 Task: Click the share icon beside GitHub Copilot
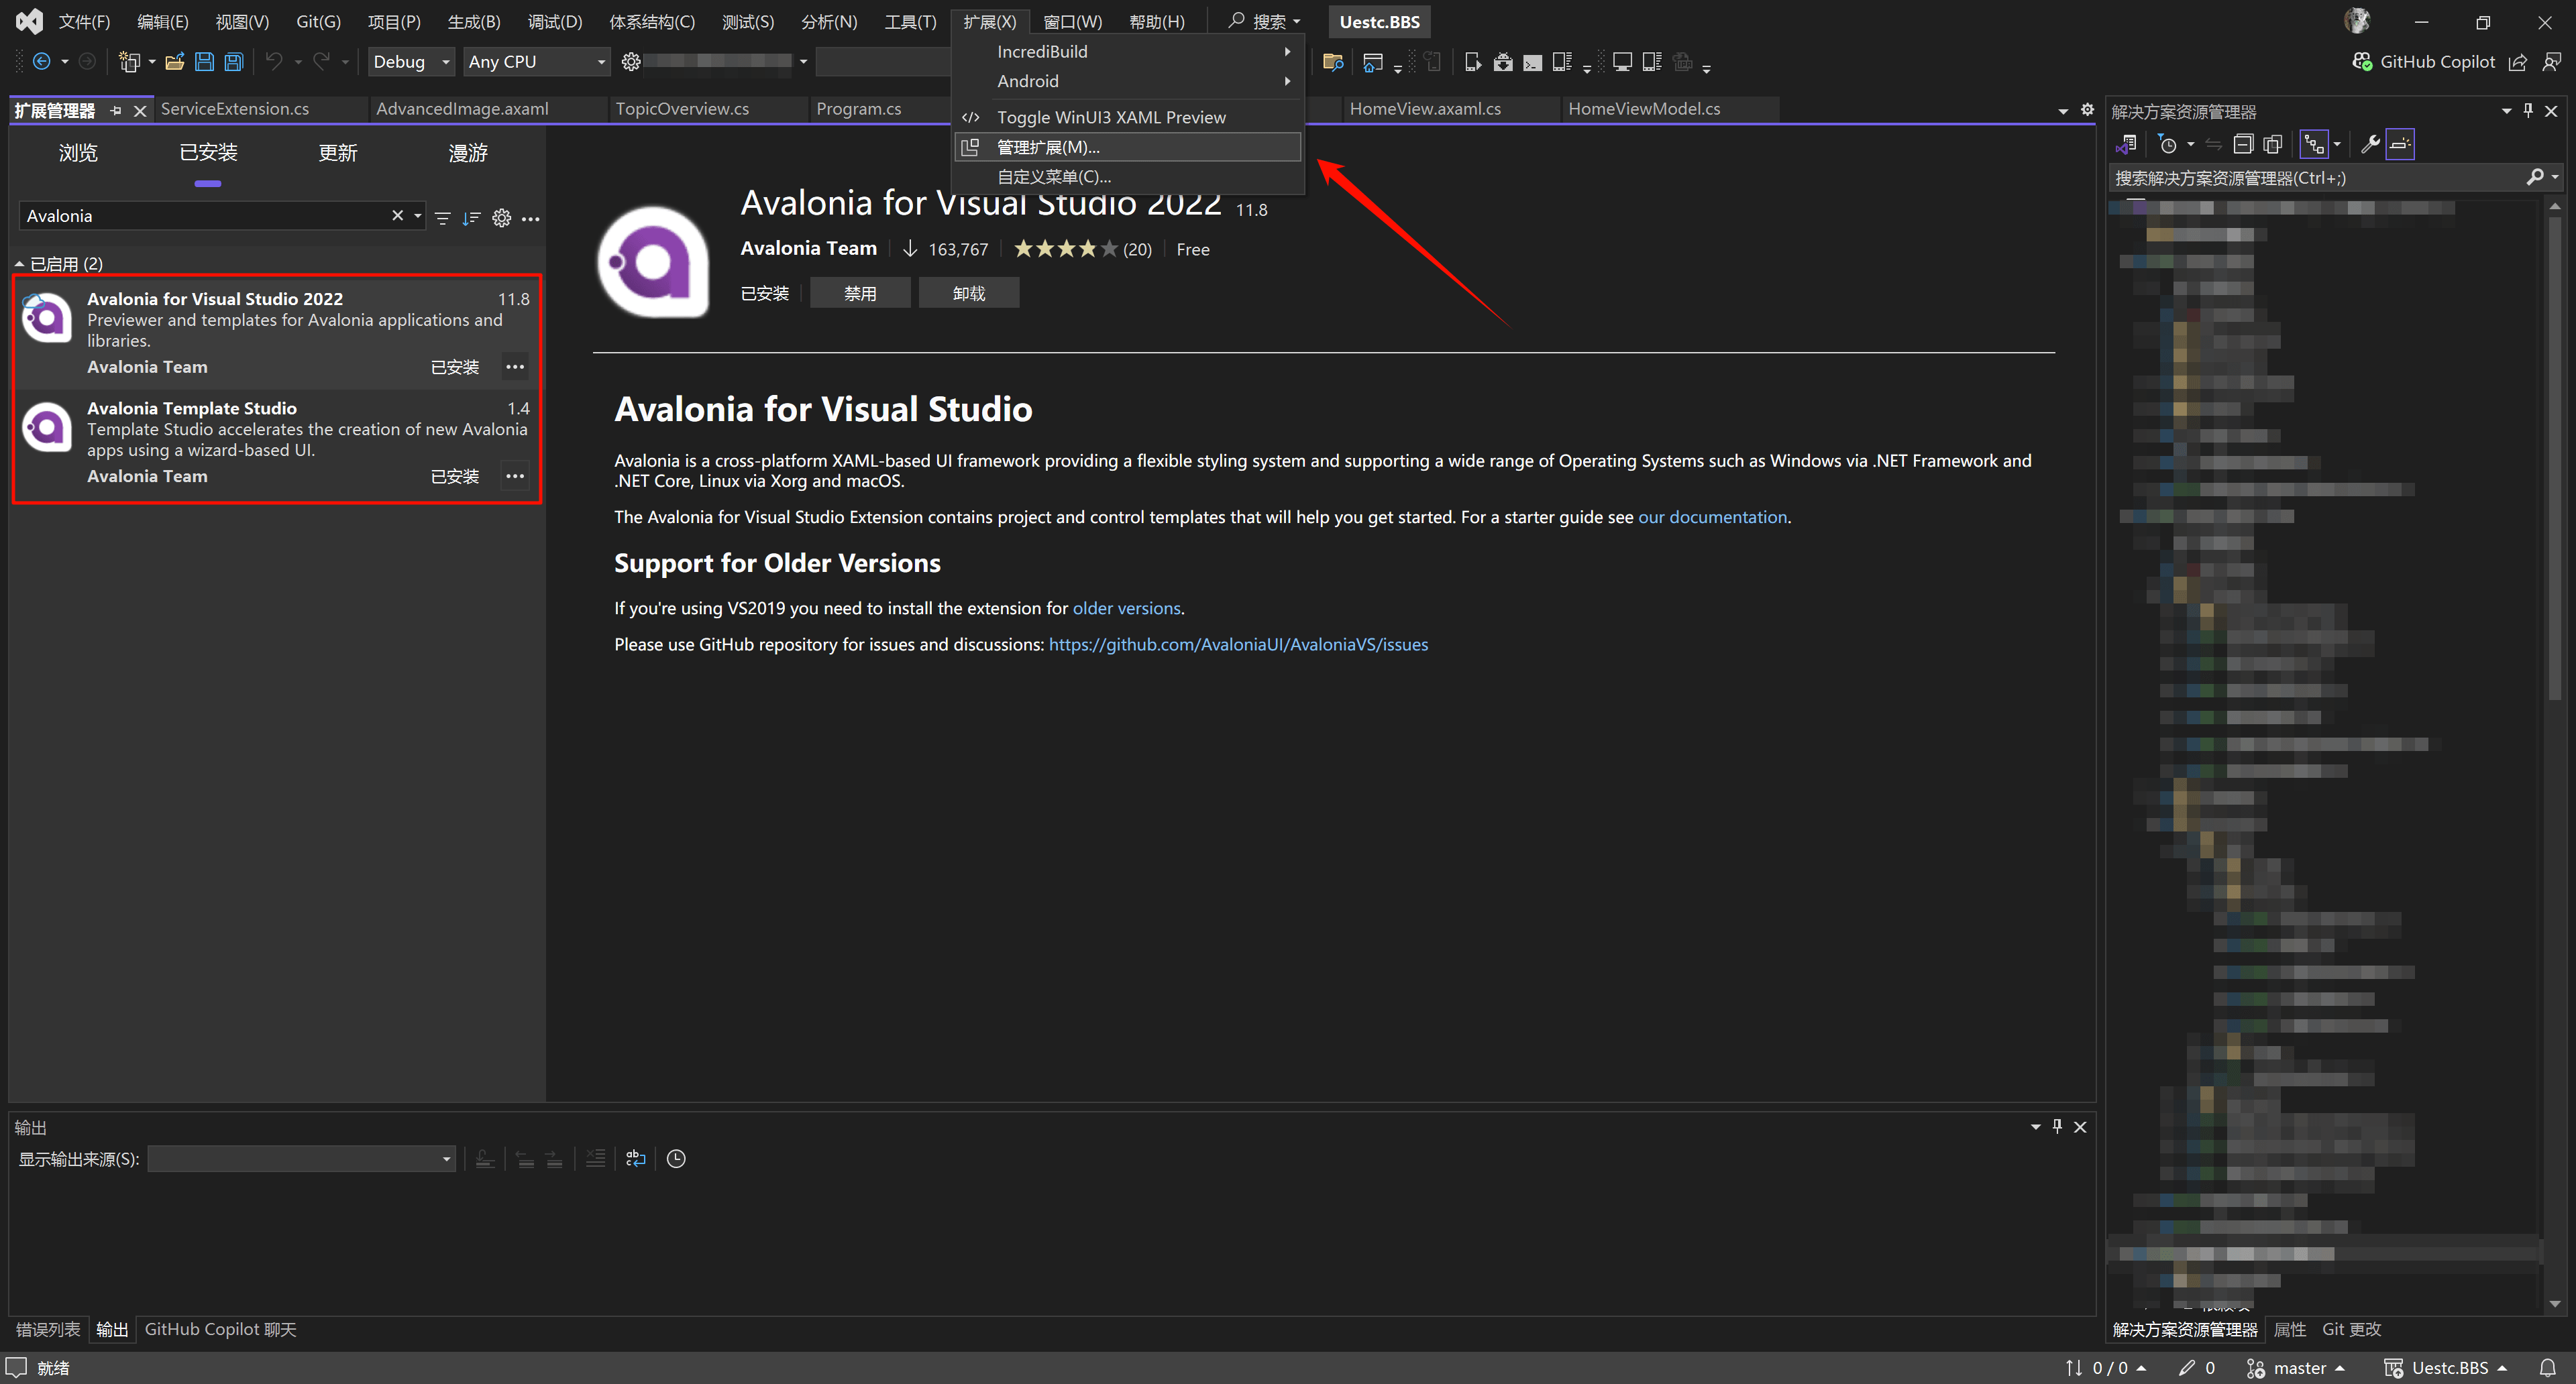click(2518, 62)
